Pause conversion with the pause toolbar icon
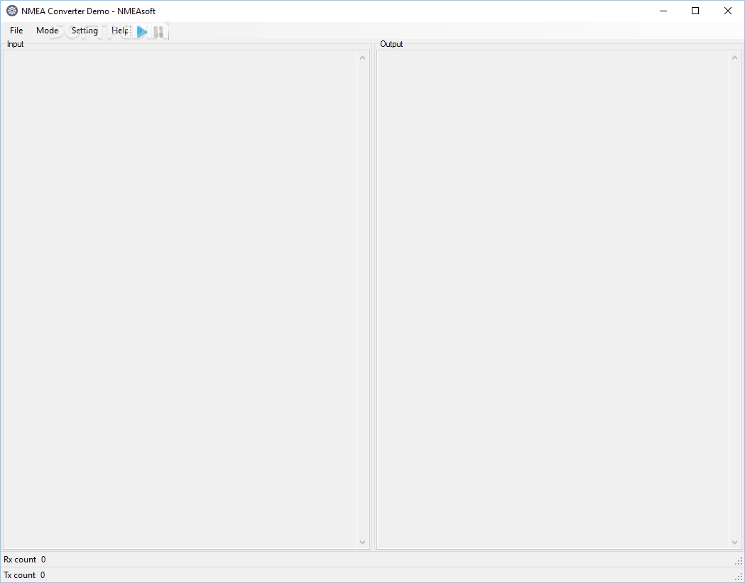Viewport: 745px width, 583px height. [x=158, y=32]
